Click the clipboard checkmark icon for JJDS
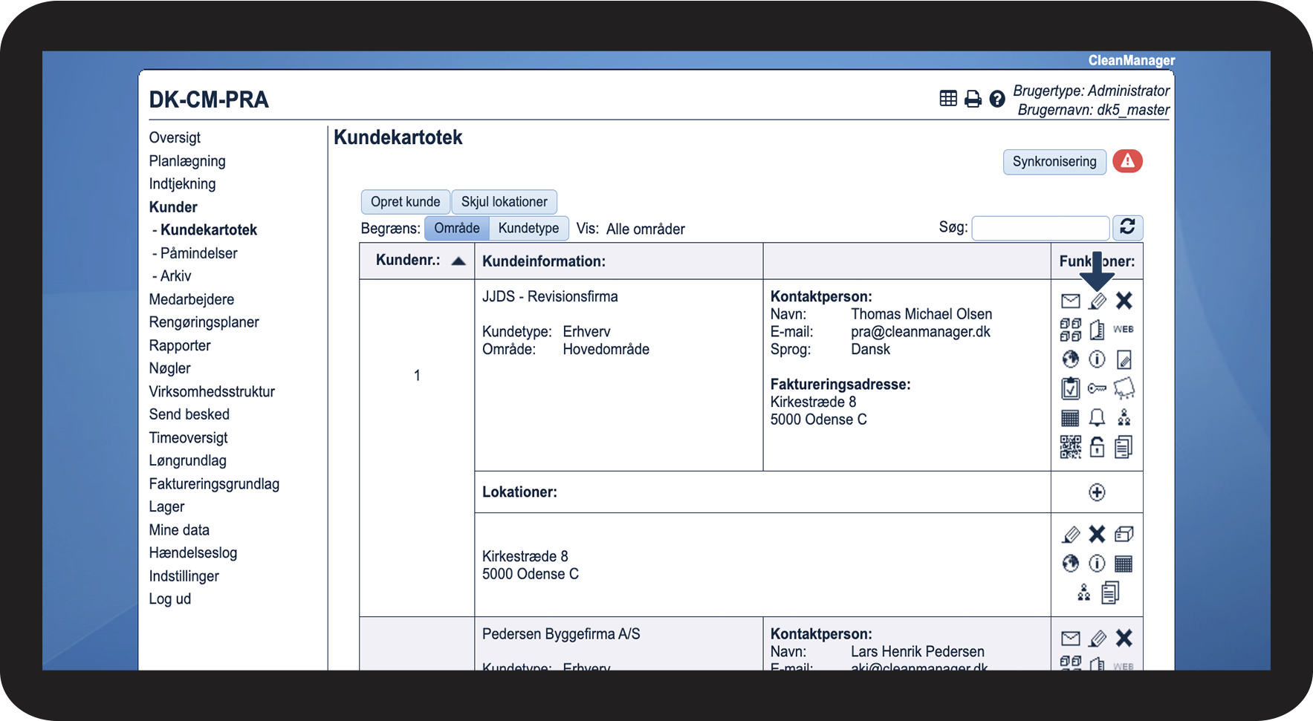This screenshot has width=1313, height=721. tap(1070, 388)
